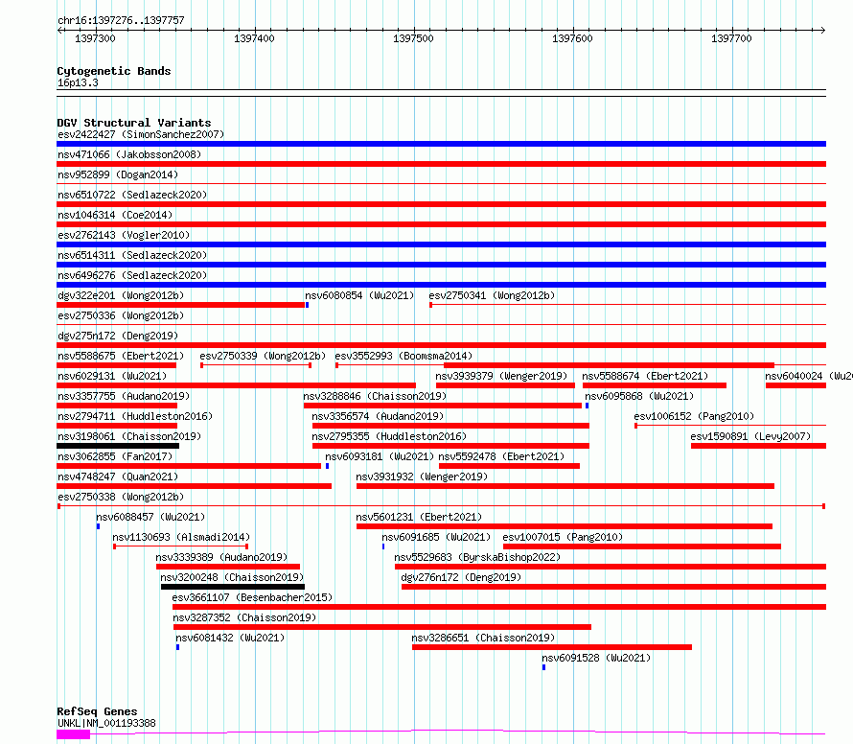Screen dimensions: 853x744
Task: Open nsv5601231 (Ebert2021) variant
Action: pos(419,517)
